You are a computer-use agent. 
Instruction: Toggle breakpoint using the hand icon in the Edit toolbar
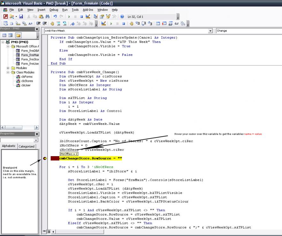click(x=131, y=24)
